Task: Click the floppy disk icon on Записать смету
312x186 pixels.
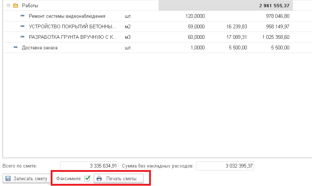Action: 8,178
